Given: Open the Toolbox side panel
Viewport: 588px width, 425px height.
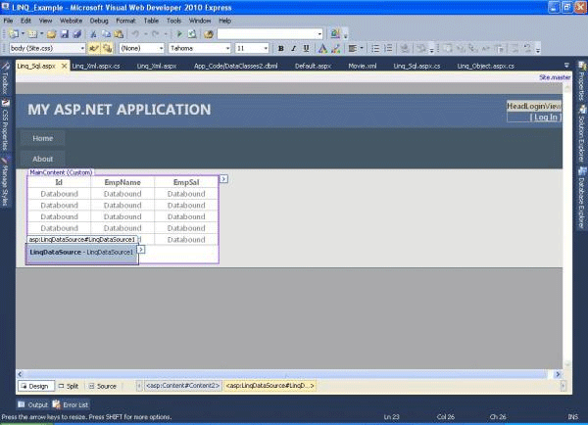Looking at the screenshot, I should tap(5, 80).
